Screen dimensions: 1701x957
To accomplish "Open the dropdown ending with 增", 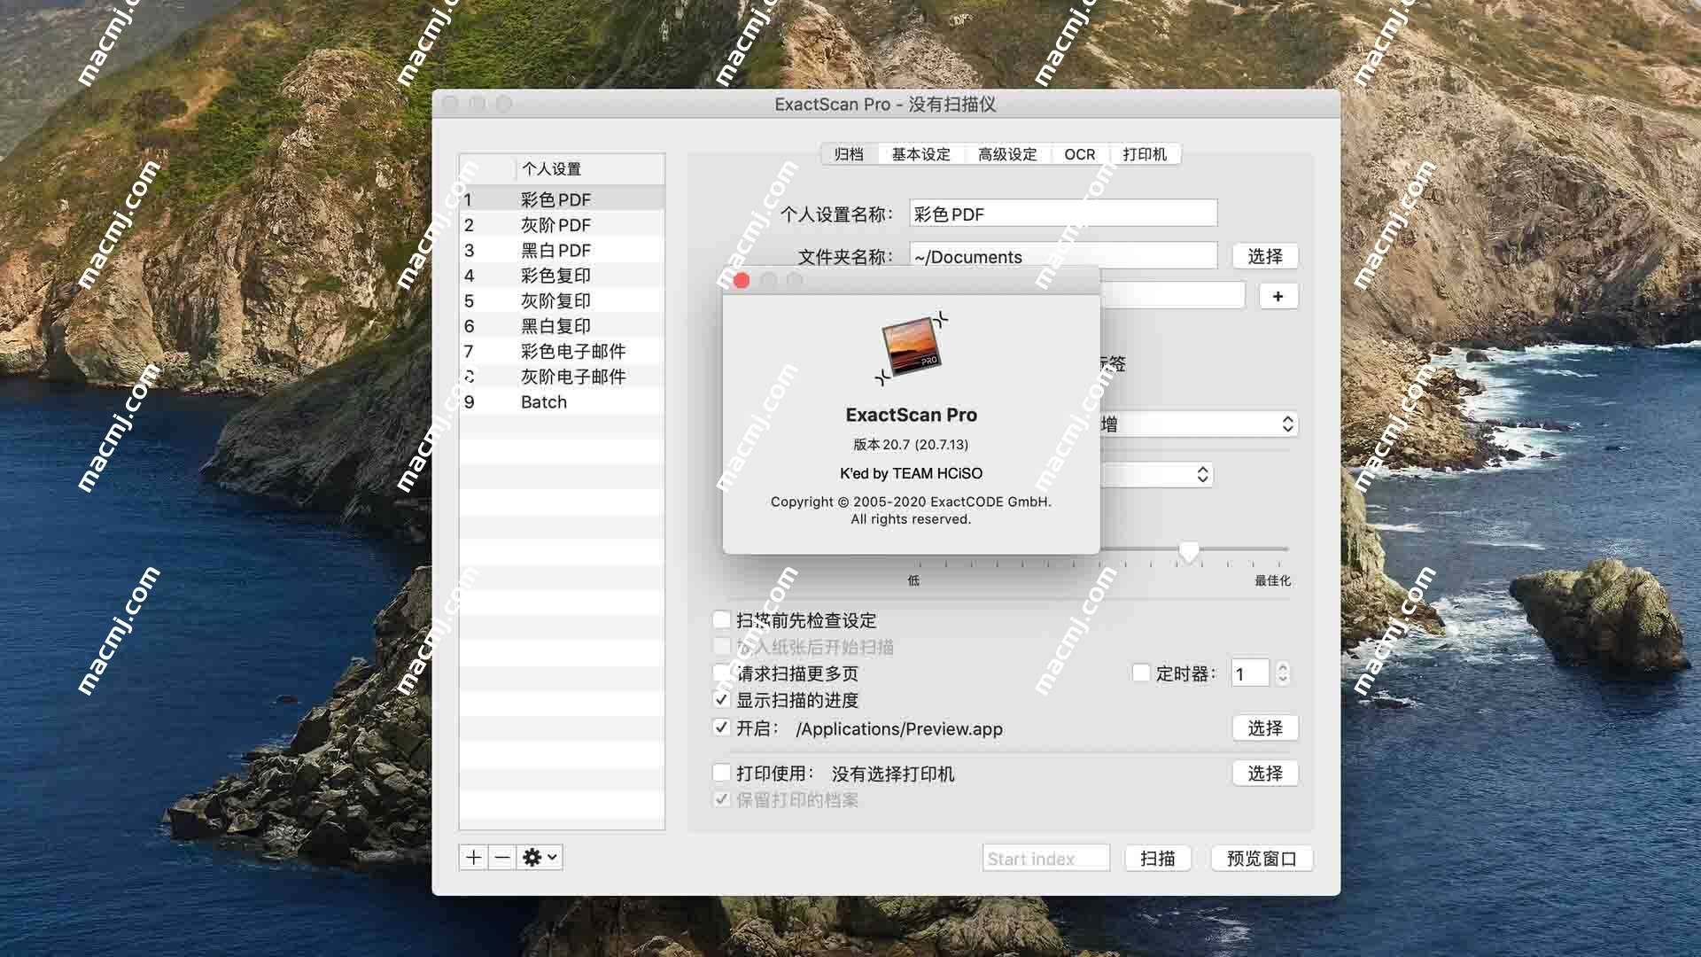I will (x=1200, y=424).
